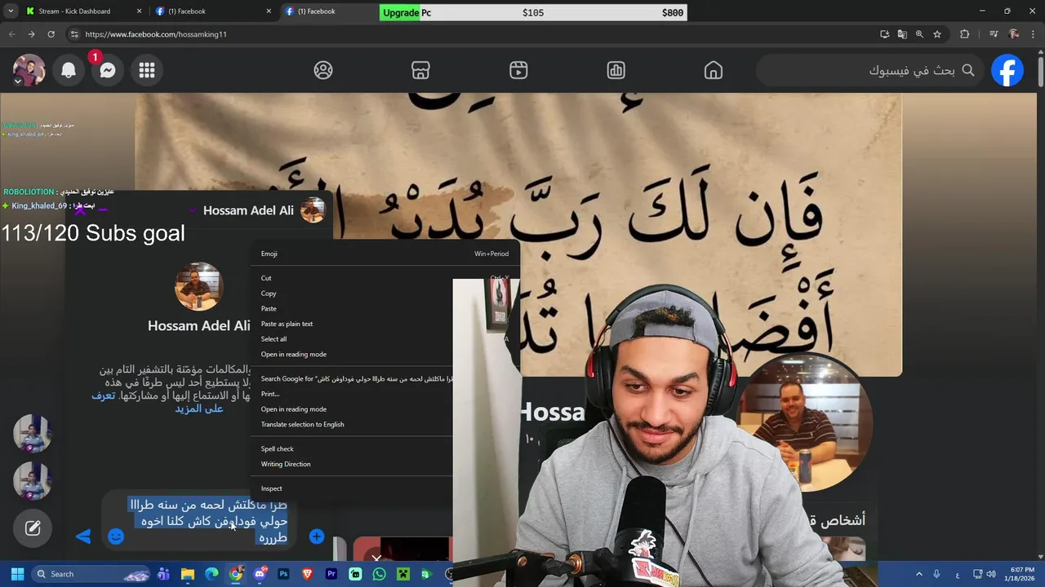Open Brave browser from the taskbar
The image size is (1045, 587).
(x=308, y=574)
